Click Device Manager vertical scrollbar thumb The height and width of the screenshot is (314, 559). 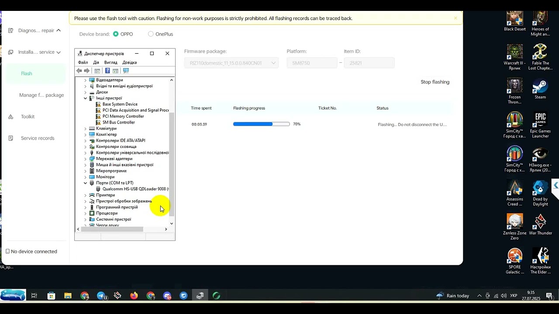(x=171, y=164)
